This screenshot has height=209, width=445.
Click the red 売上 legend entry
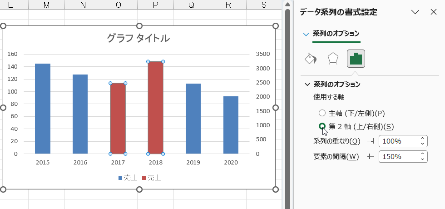pos(151,178)
